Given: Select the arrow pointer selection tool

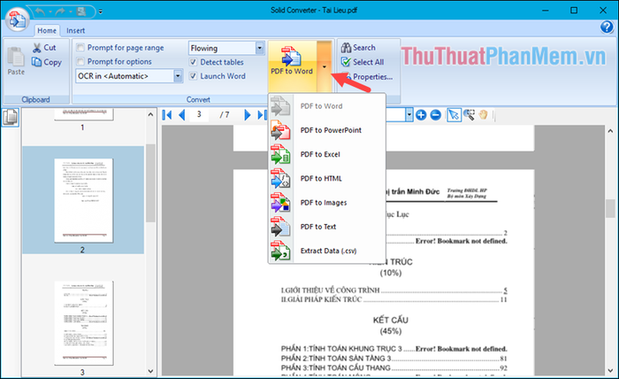Looking at the screenshot, I should pyautogui.click(x=454, y=115).
